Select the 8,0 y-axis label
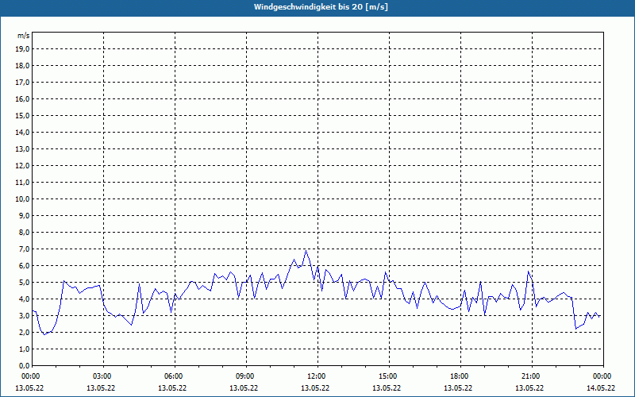Image resolution: width=635 pixels, height=397 pixels. click(25, 232)
